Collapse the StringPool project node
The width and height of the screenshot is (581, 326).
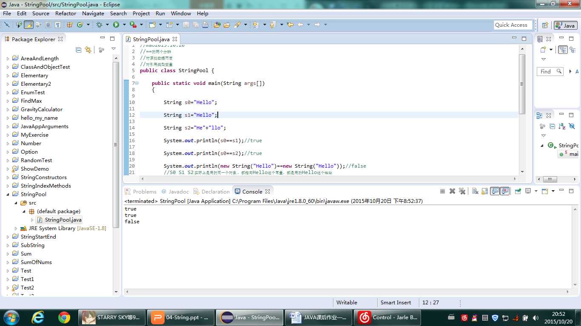8,194
